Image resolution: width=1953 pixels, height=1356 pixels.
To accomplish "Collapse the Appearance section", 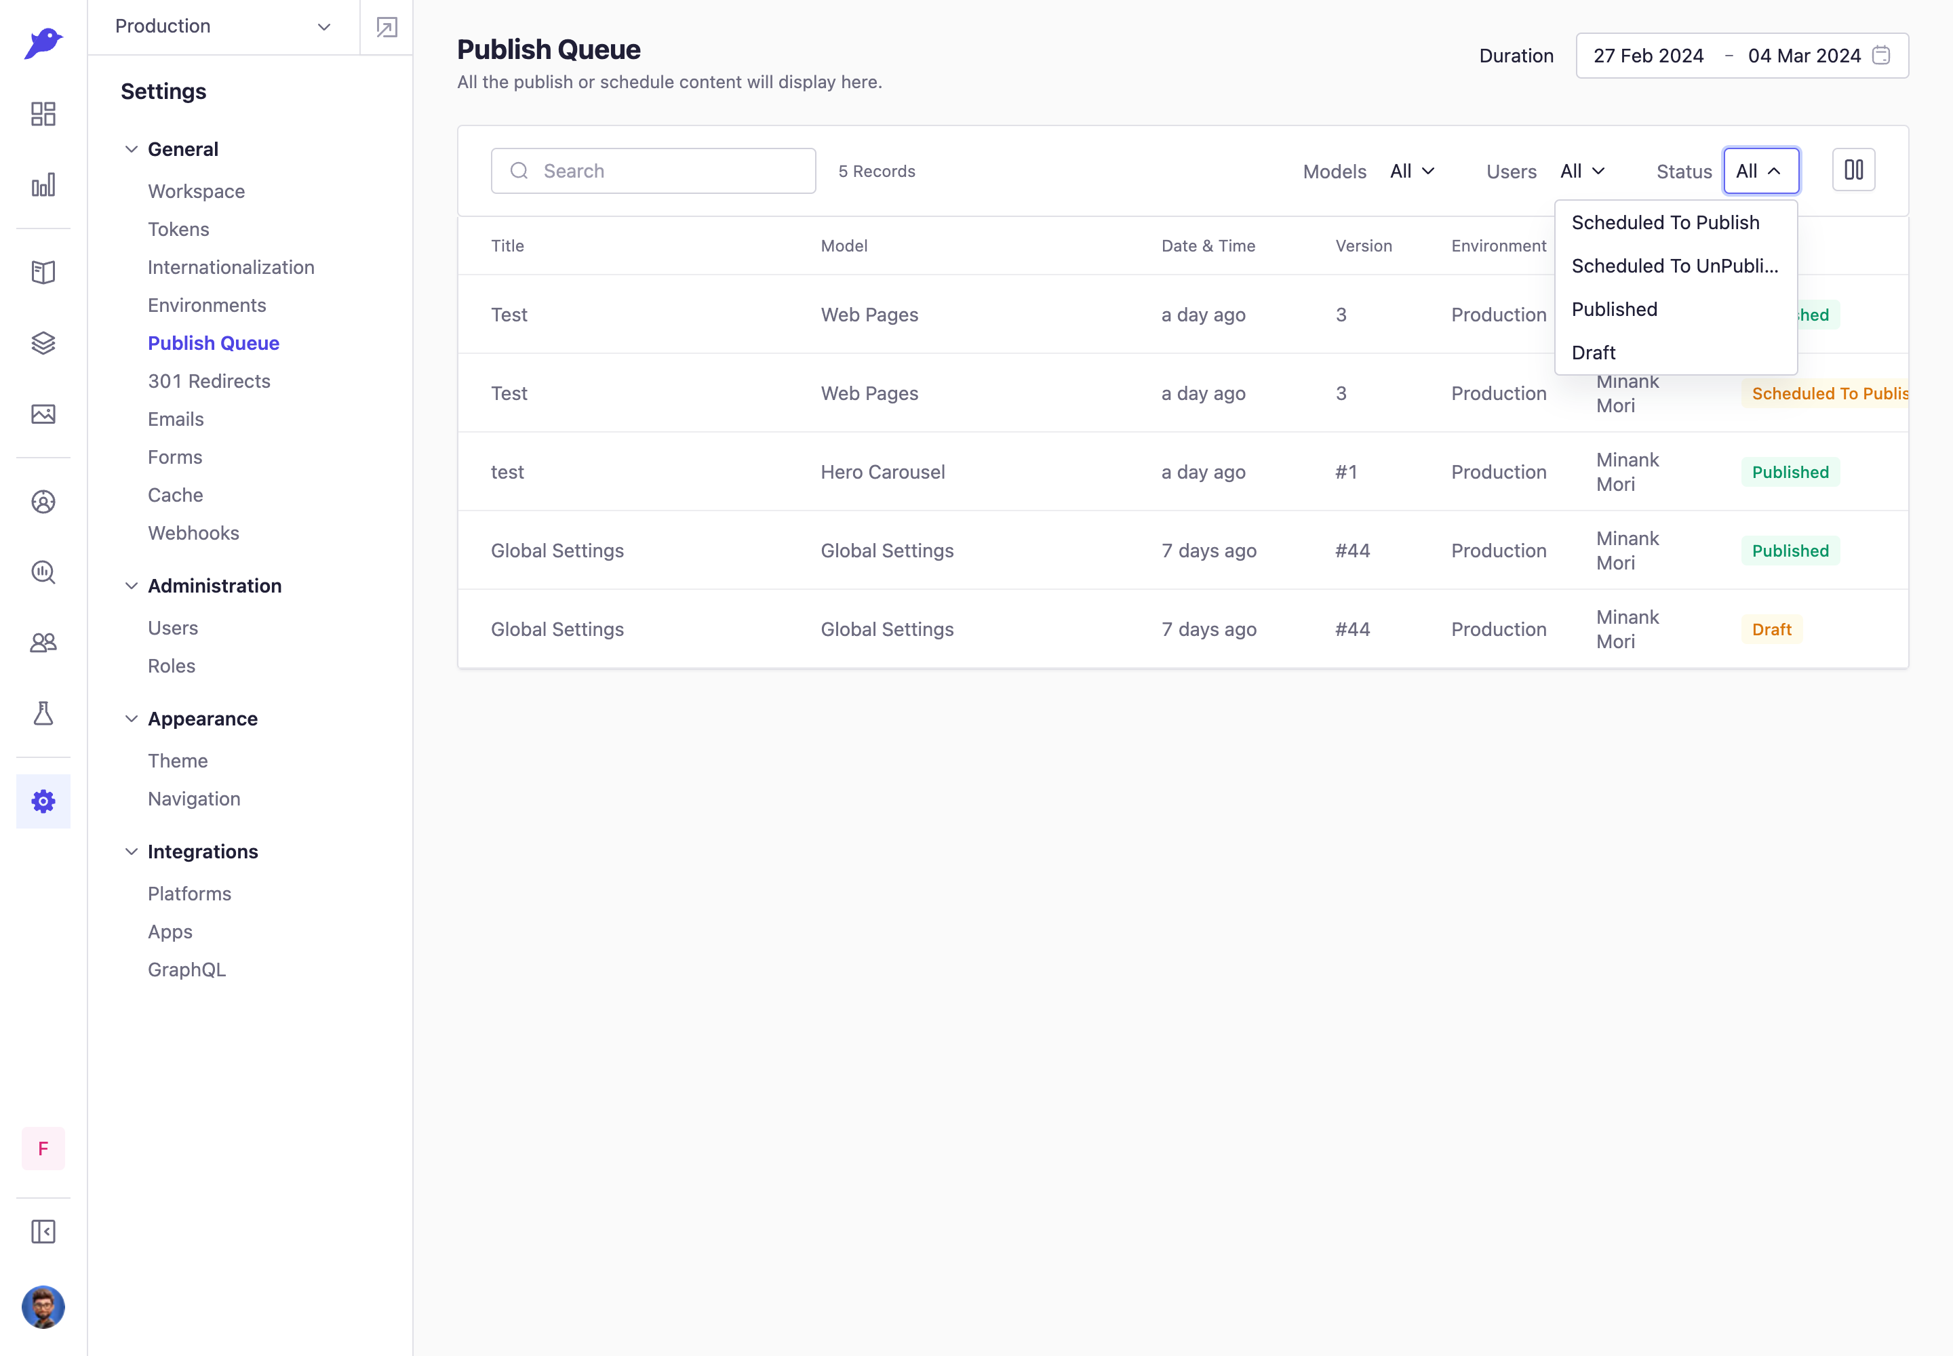I will tap(132, 719).
